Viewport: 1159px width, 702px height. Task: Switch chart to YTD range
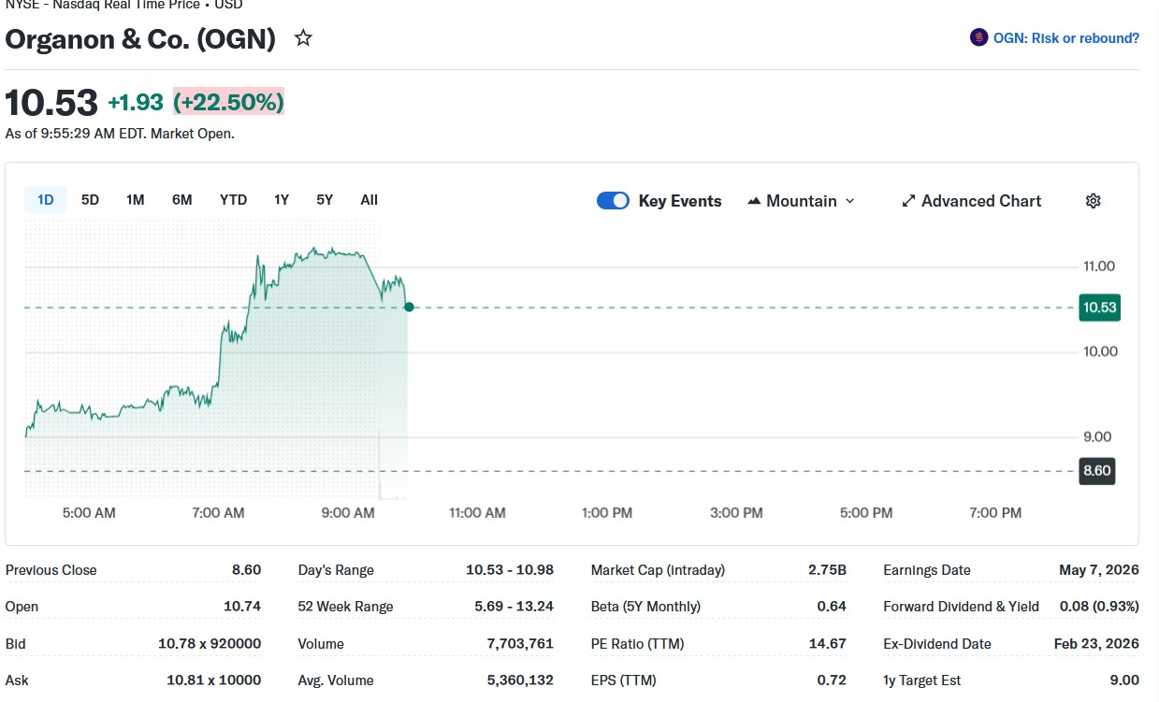click(233, 200)
